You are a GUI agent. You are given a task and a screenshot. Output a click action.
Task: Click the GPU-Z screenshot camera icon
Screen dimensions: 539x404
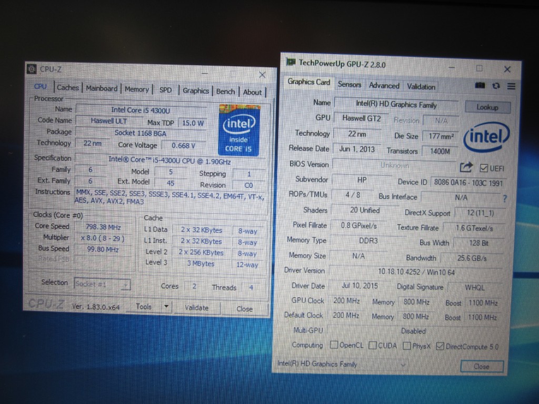[x=480, y=85]
